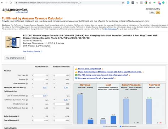This screenshot has height=129, width=168.
Task: Click warning icon beside Shipping money tip
Action: [76, 72]
